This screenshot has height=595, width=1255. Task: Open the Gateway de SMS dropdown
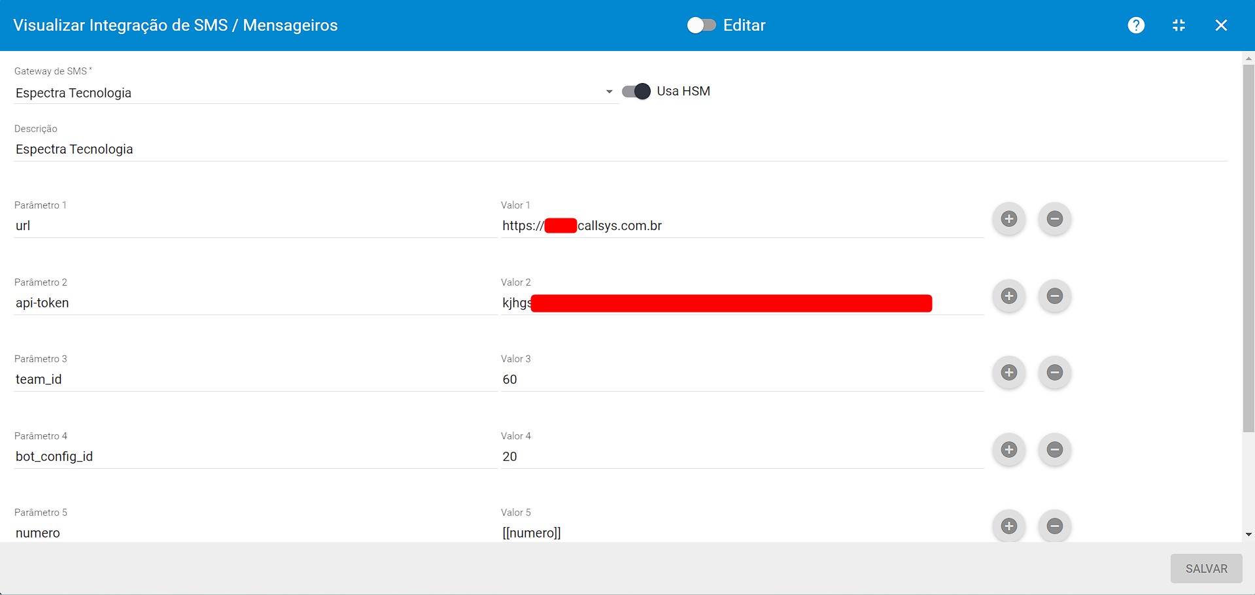pyautogui.click(x=315, y=93)
